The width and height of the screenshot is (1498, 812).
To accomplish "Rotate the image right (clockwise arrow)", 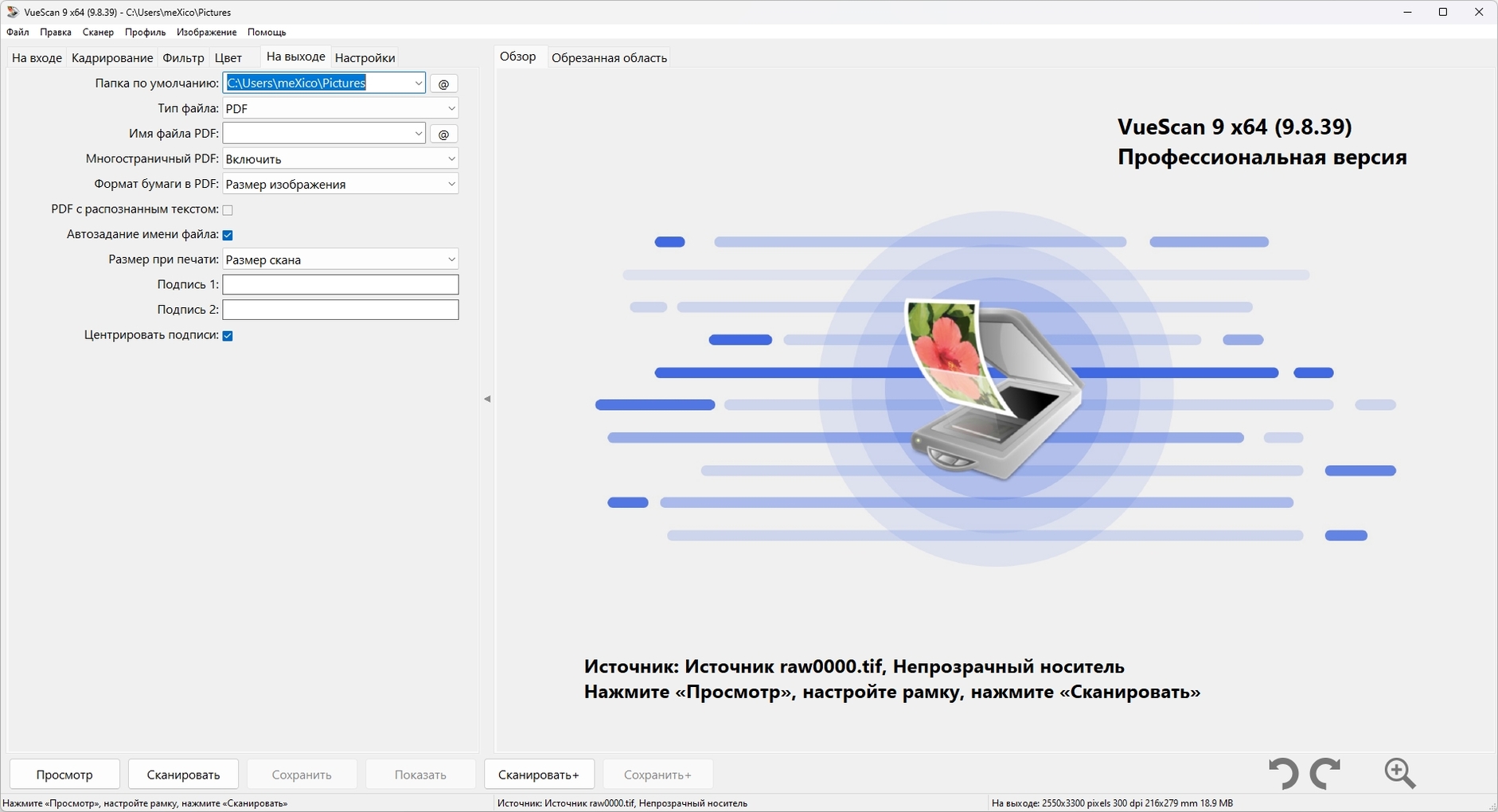I will point(1325,773).
